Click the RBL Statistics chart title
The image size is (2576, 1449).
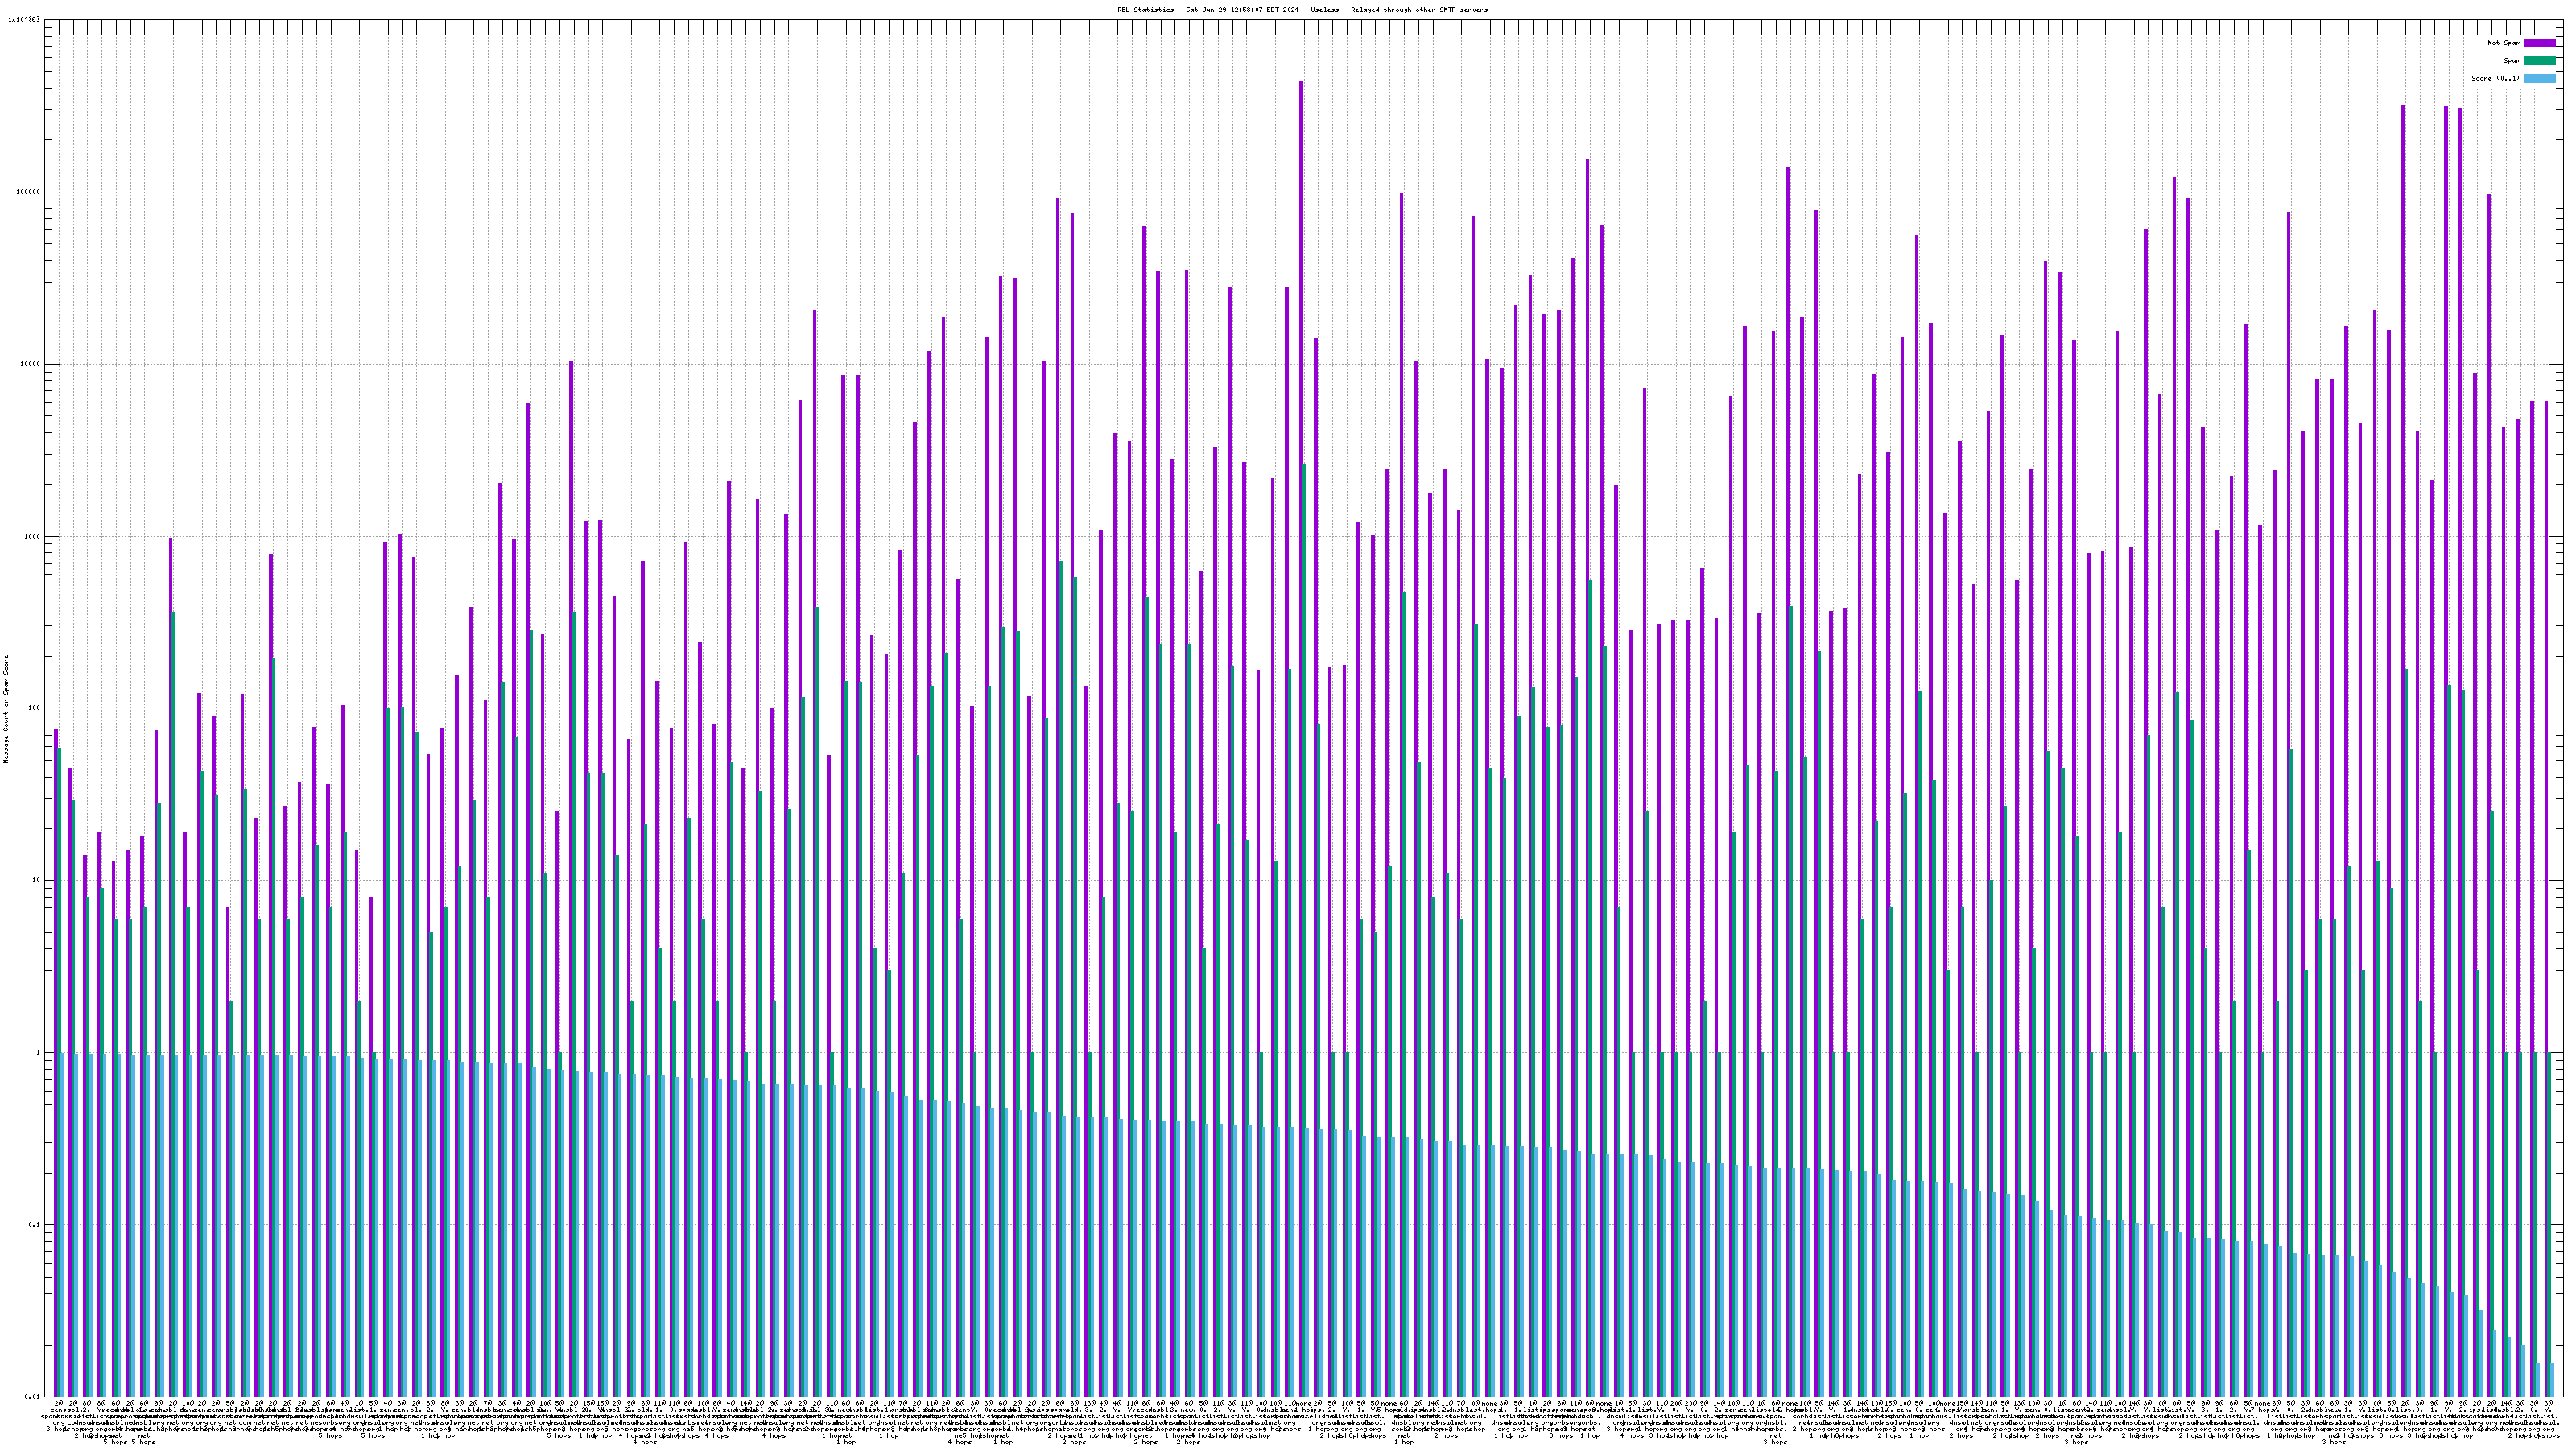(1302, 10)
